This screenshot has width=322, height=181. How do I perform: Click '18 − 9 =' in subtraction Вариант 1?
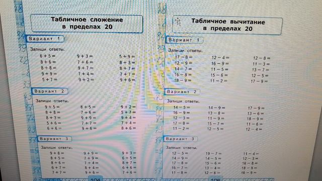click(183, 80)
